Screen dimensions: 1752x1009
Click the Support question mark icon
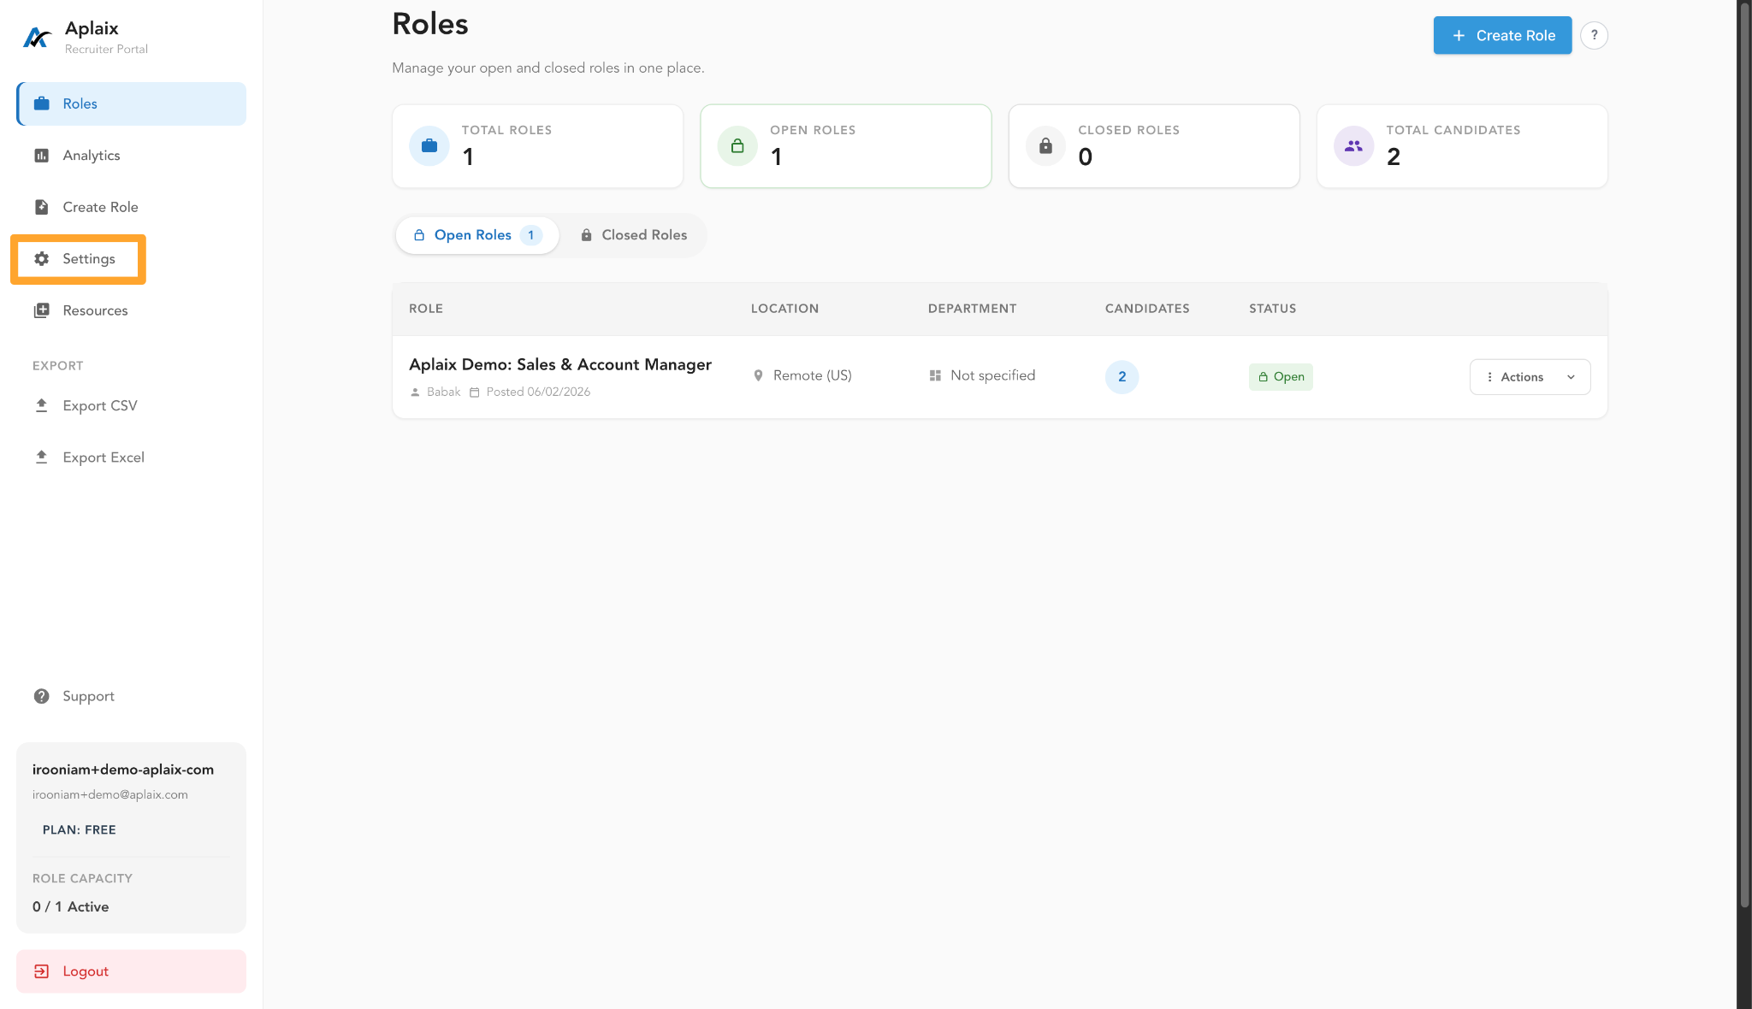(41, 696)
